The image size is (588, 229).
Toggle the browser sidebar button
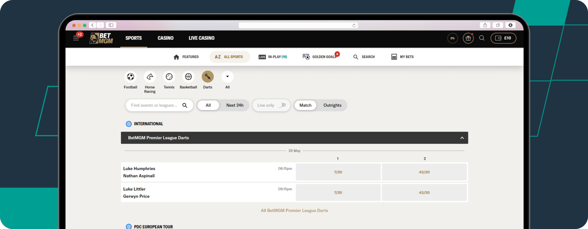pos(111,25)
